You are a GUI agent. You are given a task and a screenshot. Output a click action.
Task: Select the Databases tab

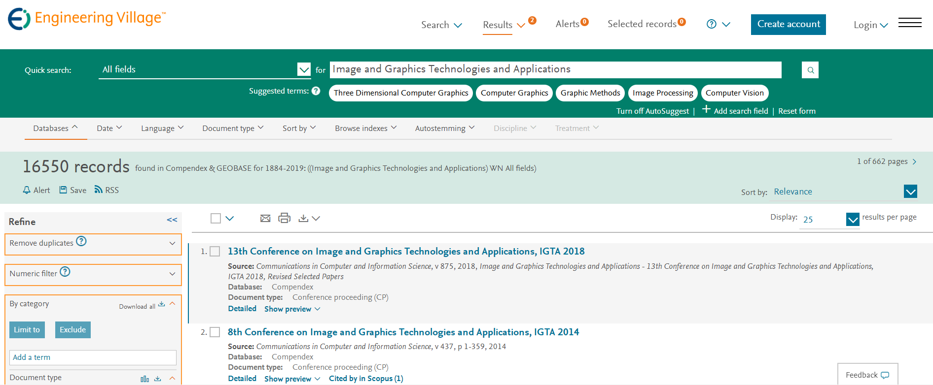(56, 128)
